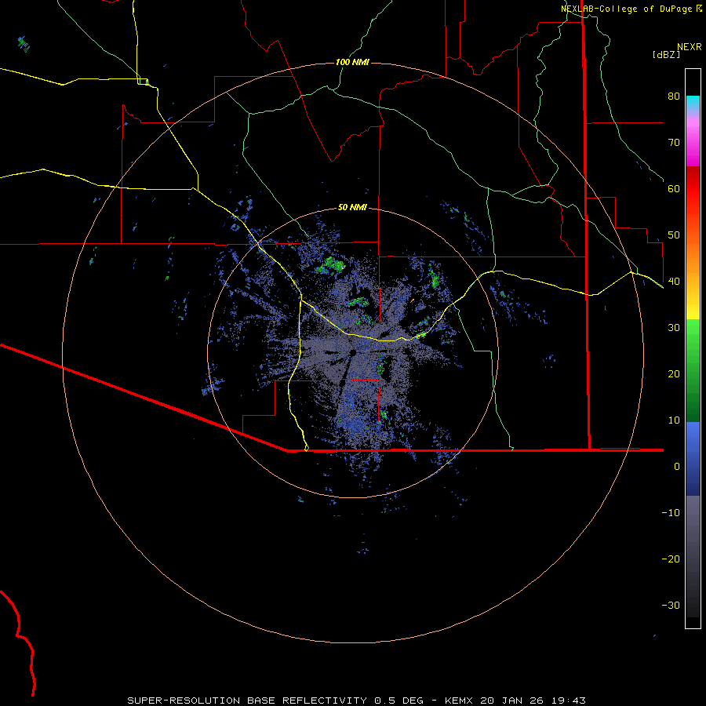Screen dimensions: 706x706
Task: Click the 10 value on dBZ scale
Action: [x=674, y=420]
